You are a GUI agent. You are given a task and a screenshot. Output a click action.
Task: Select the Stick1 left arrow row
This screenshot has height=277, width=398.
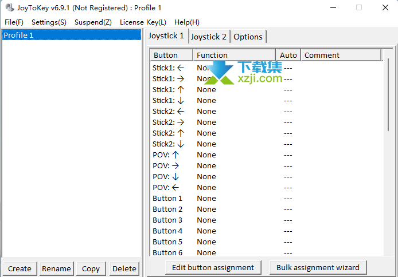point(266,68)
